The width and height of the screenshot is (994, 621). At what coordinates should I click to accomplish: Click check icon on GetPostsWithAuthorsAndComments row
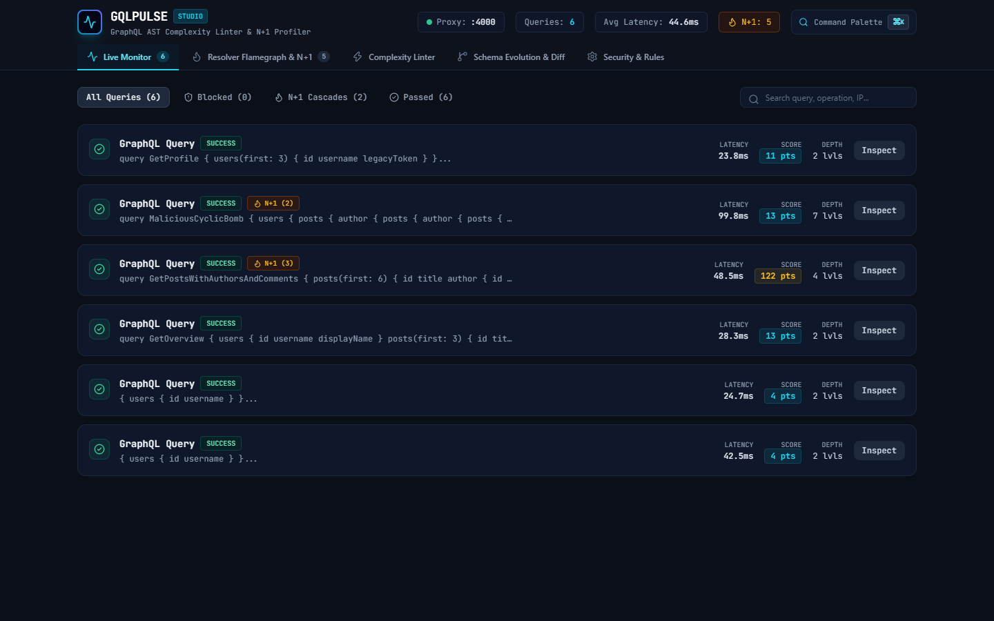[99, 269]
